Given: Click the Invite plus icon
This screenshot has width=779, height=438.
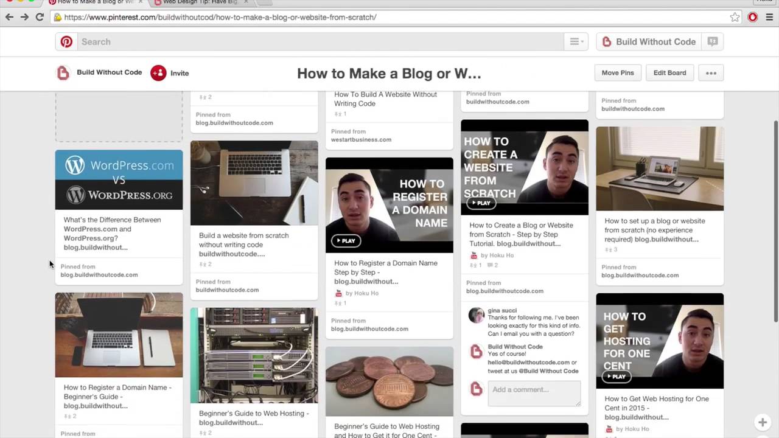Looking at the screenshot, I should (x=158, y=73).
